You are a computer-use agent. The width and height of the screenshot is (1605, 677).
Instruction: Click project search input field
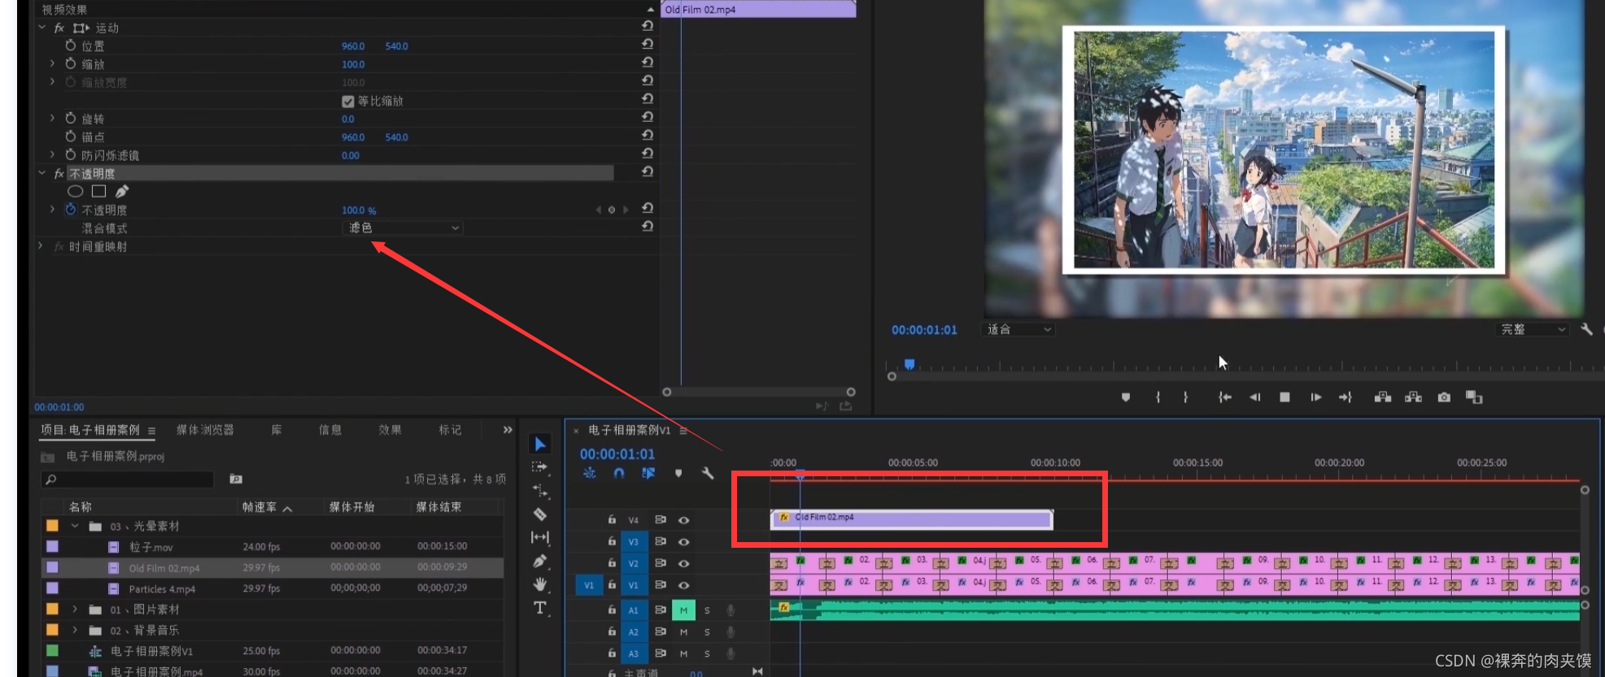pos(129,480)
